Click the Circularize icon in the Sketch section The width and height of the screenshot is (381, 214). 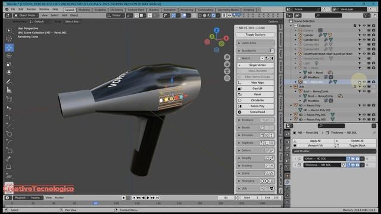239,100
